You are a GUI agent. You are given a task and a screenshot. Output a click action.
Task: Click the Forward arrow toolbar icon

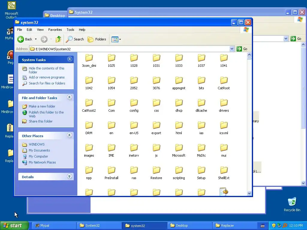44,39
